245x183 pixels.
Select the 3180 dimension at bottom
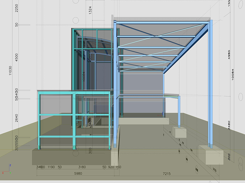point(82,167)
